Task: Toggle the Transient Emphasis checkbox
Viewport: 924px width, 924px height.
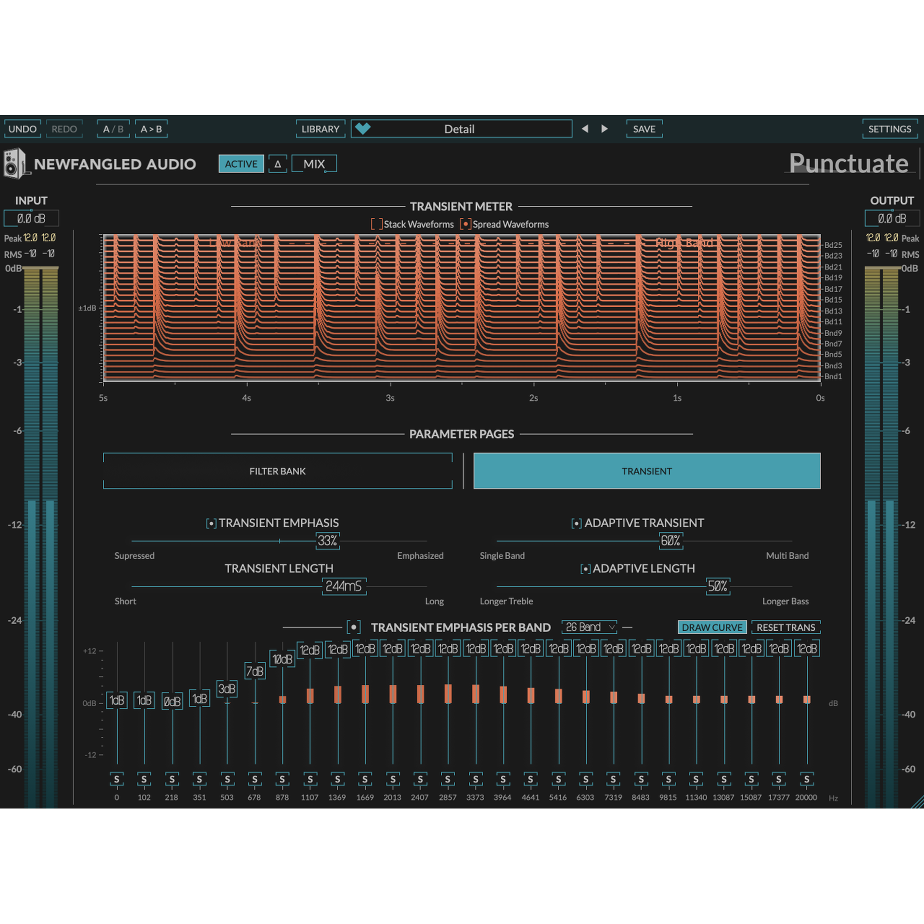Action: pyautogui.click(x=211, y=523)
